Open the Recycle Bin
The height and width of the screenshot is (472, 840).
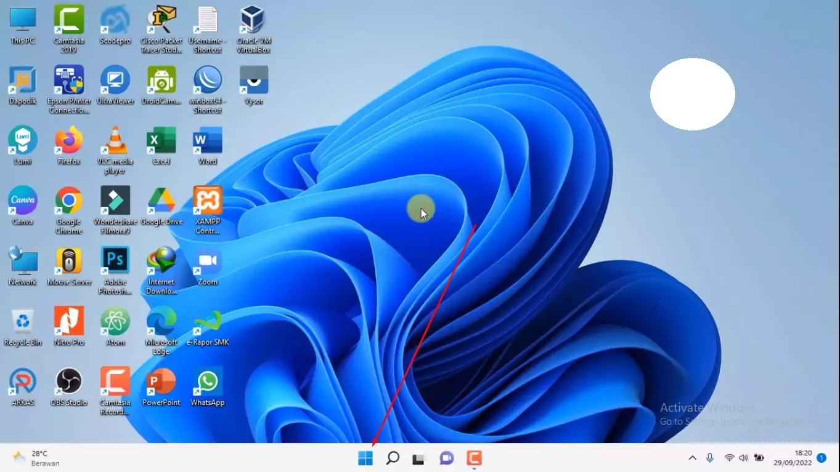click(23, 327)
